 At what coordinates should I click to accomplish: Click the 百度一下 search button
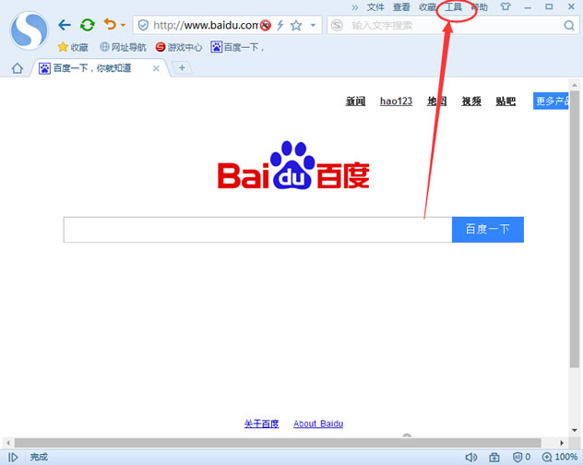(488, 230)
